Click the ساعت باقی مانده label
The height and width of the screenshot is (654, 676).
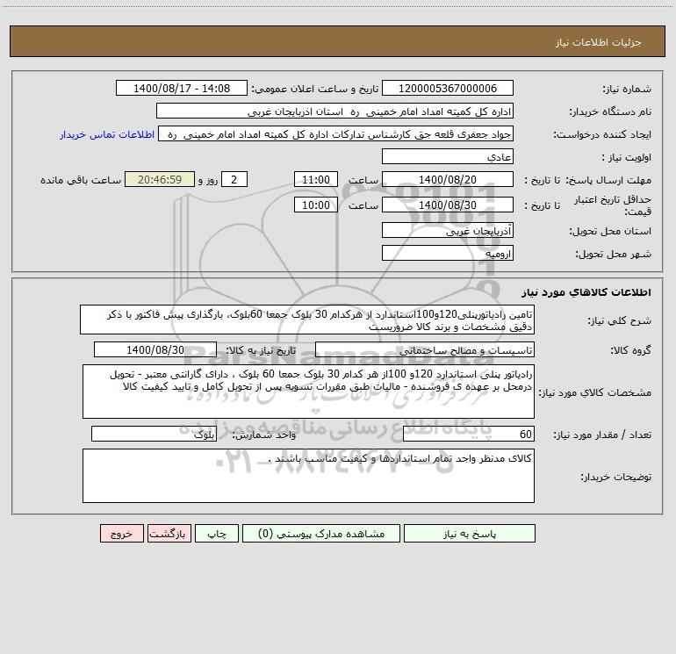click(81, 180)
